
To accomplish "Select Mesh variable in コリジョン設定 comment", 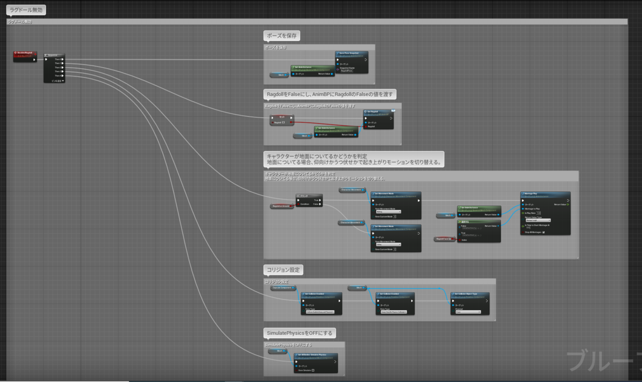I will (x=357, y=288).
